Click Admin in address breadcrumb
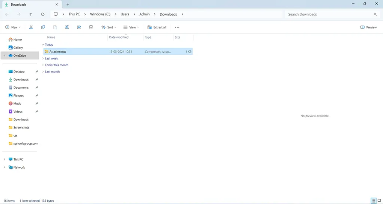 (144, 14)
